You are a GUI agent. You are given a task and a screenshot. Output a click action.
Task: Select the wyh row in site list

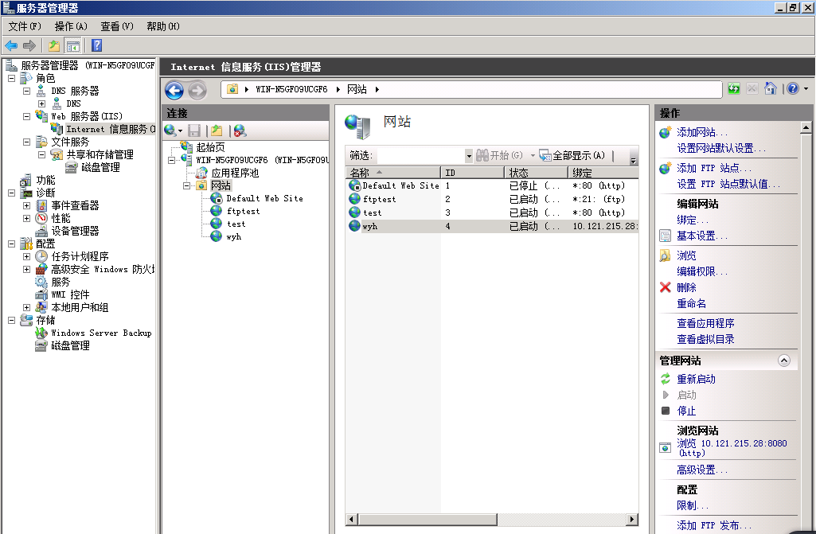pos(492,226)
